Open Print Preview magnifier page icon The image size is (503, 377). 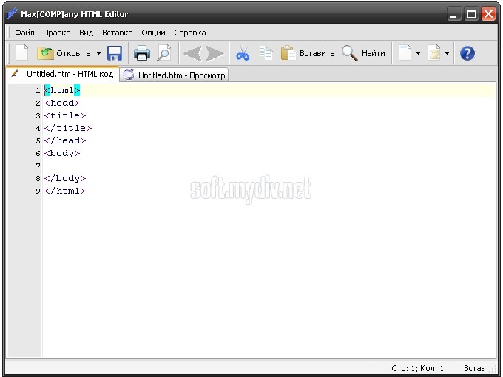pos(163,53)
